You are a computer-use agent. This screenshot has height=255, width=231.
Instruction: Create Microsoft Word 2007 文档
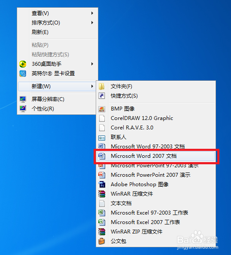pos(156,156)
